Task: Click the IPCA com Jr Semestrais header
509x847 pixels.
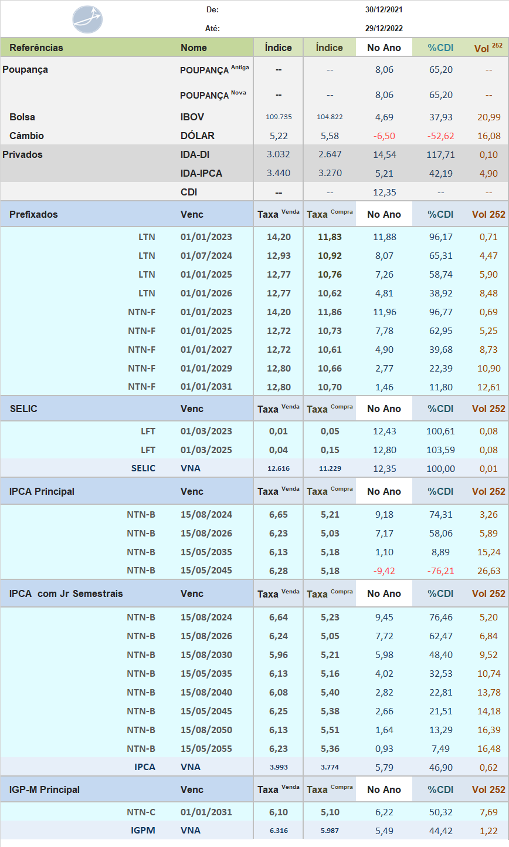Action: tap(66, 593)
